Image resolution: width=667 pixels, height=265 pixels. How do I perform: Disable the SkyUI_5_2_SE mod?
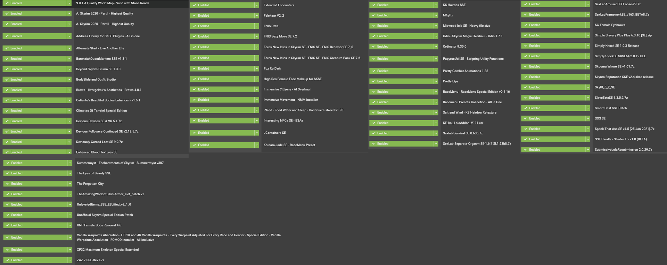tap(553, 87)
